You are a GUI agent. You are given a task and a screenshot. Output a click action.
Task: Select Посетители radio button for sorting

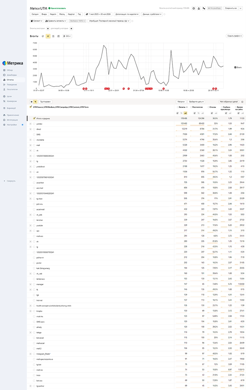click(x=191, y=107)
